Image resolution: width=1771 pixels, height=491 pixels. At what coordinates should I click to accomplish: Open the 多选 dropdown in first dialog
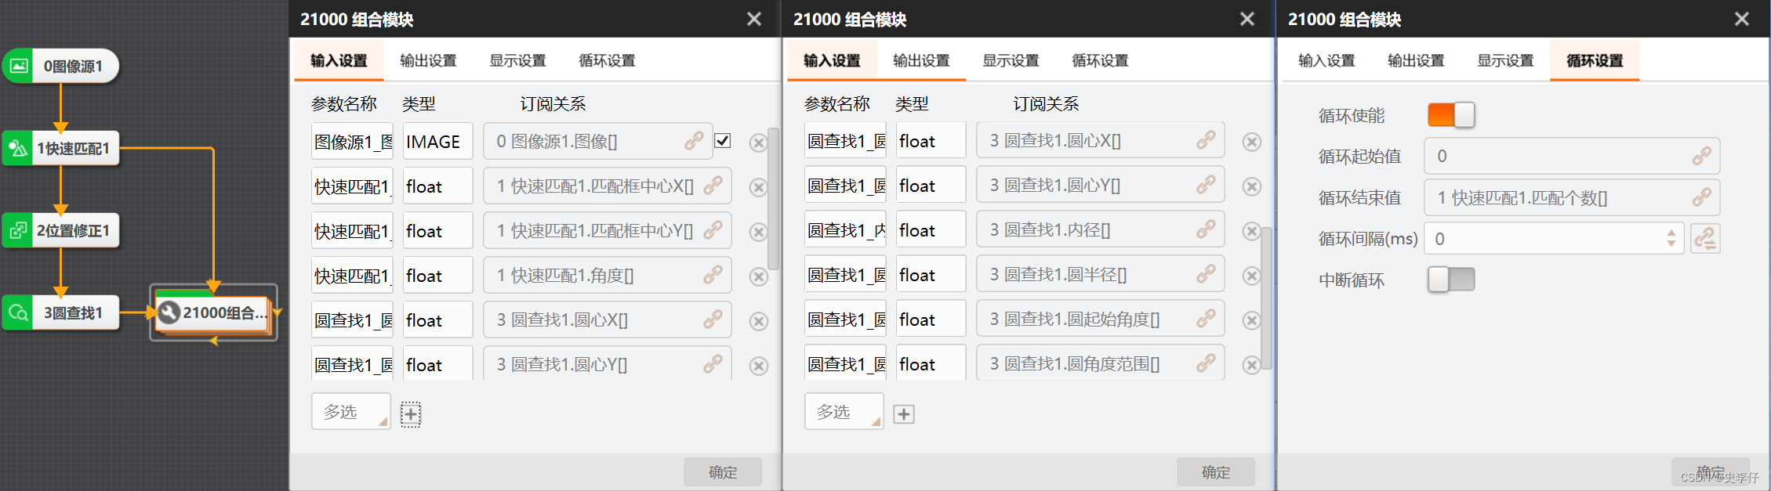coord(351,411)
